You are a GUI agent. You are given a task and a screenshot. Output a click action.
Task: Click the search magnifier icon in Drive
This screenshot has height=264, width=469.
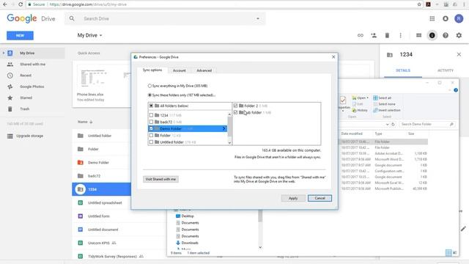pos(72,18)
